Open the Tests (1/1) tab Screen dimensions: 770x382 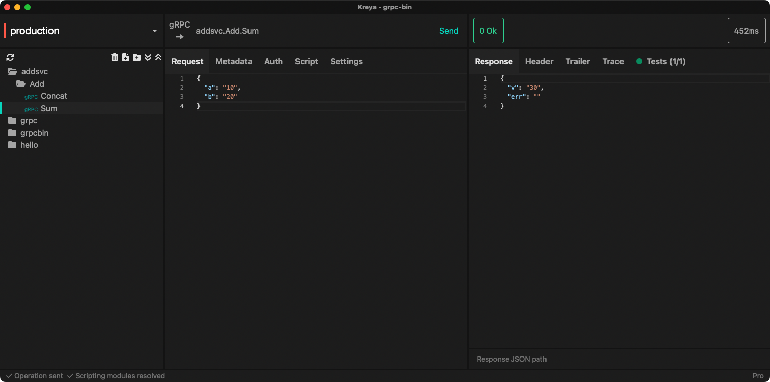[x=661, y=61]
